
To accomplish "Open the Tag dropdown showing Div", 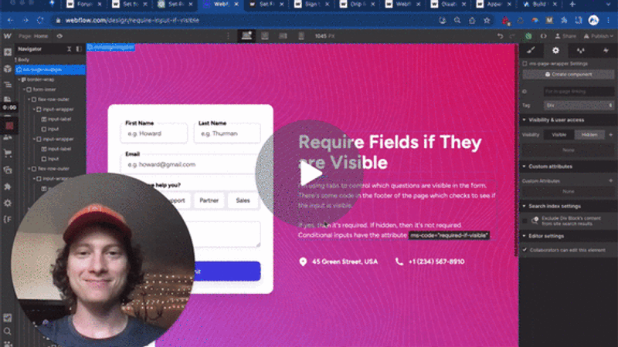I will pos(579,106).
